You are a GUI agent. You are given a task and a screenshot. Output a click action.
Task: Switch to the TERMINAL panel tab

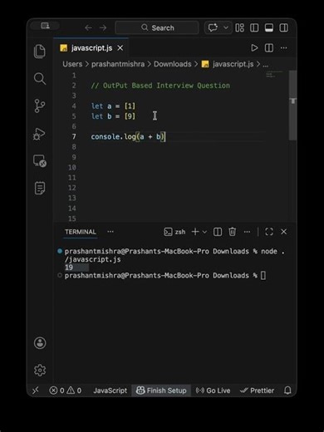point(81,232)
